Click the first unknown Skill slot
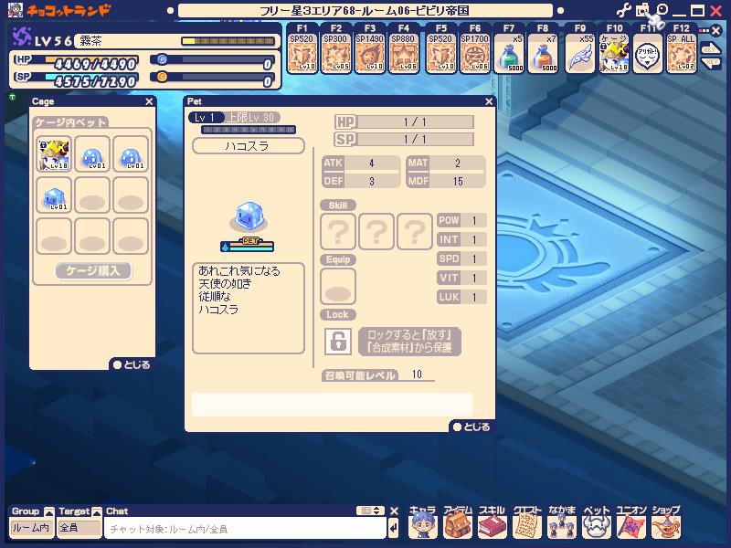The height and width of the screenshot is (548, 731). click(338, 231)
